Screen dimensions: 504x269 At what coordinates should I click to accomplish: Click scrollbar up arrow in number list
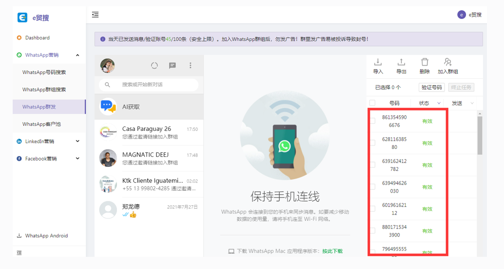coord(480,113)
